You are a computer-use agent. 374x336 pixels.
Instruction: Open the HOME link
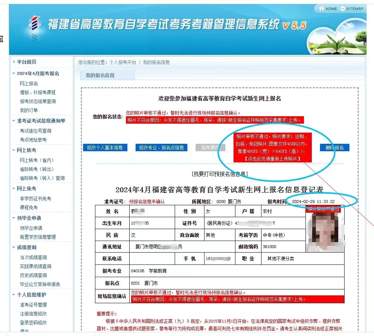click(x=331, y=9)
